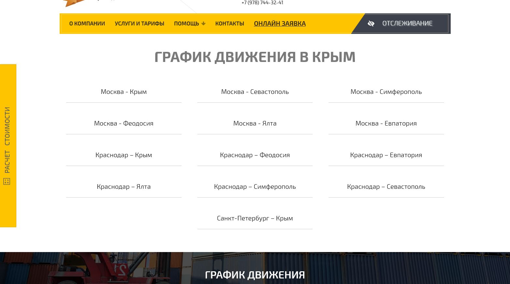Open the Онлайн заявка link
The height and width of the screenshot is (284, 510).
pos(280,23)
